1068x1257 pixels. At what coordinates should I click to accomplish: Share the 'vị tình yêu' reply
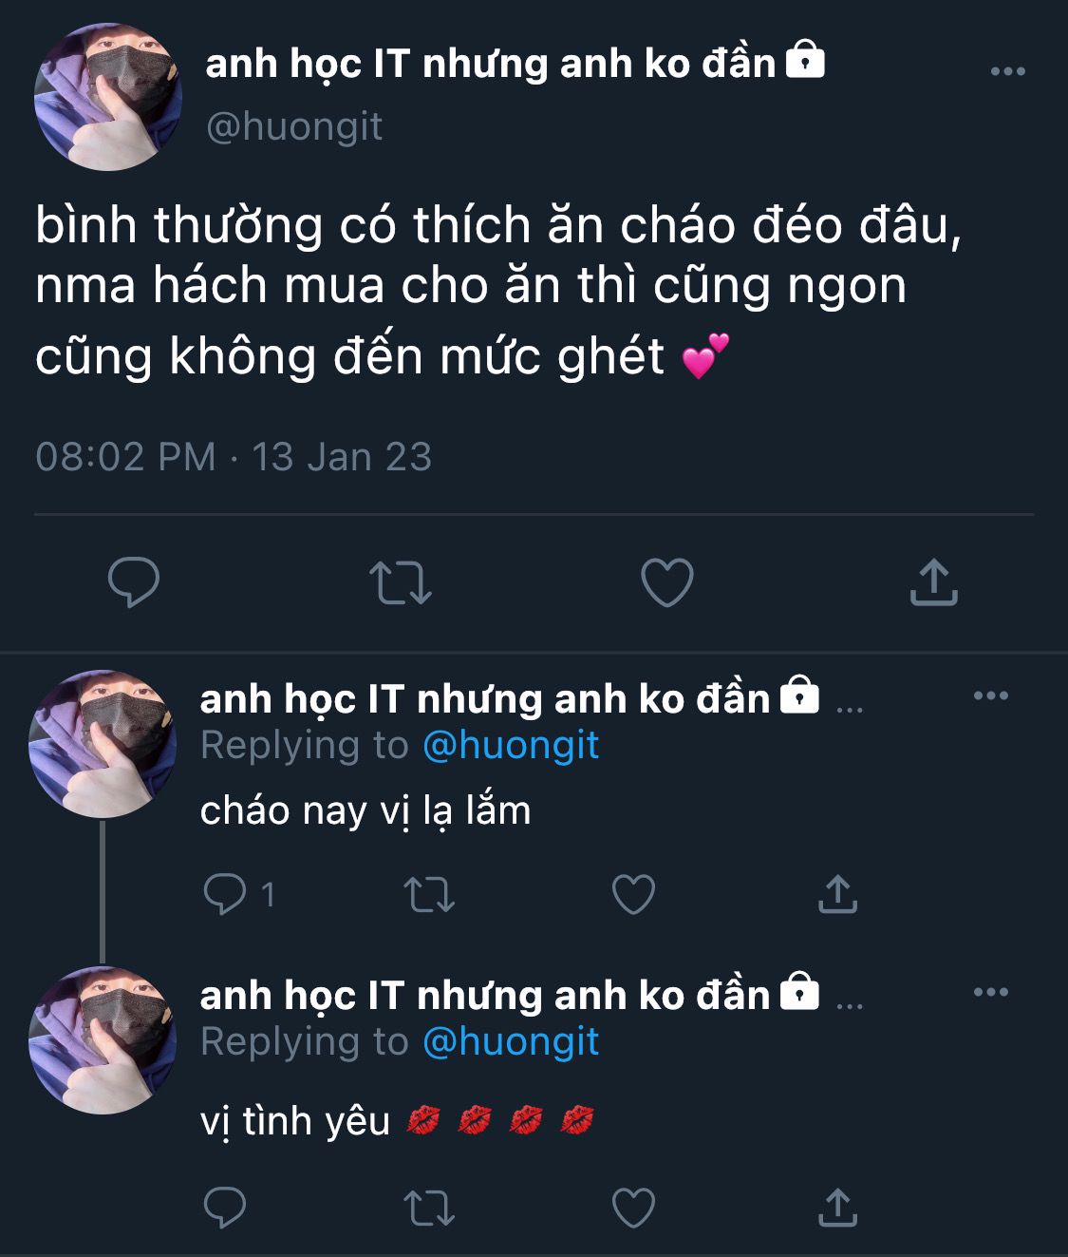pos(837,1208)
